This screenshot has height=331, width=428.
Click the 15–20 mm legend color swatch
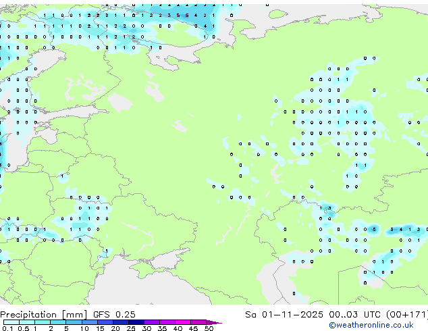(105, 322)
